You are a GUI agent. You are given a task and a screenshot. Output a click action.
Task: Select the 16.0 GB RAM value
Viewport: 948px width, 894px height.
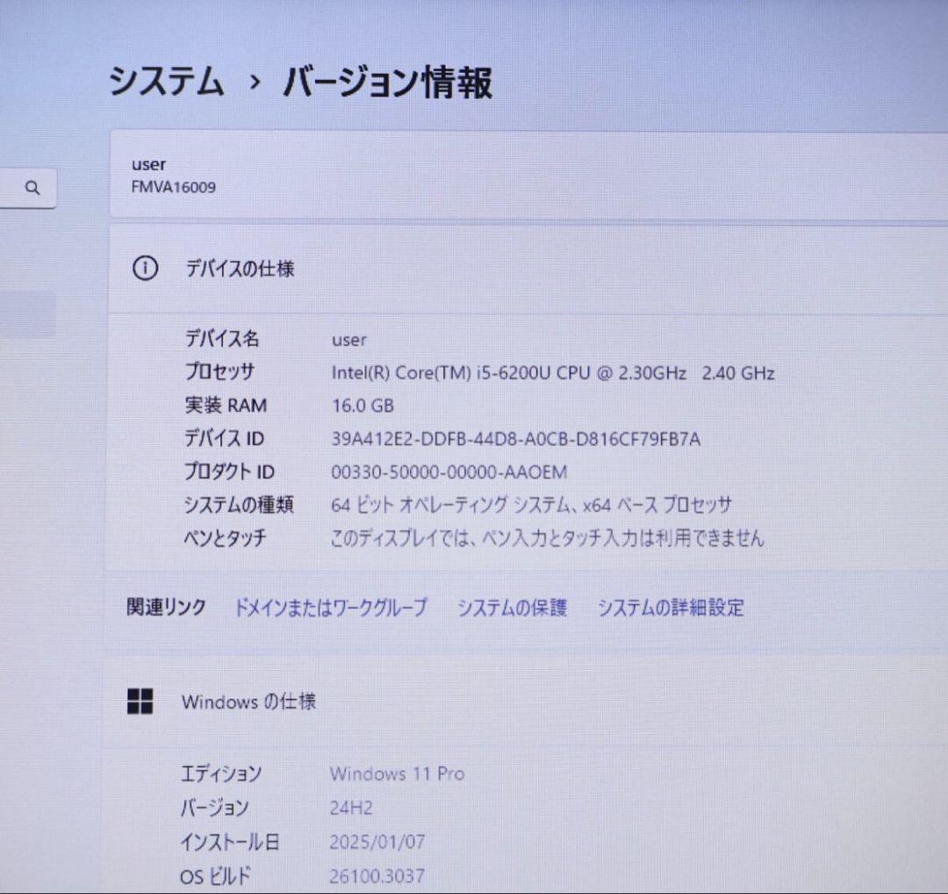click(x=363, y=405)
